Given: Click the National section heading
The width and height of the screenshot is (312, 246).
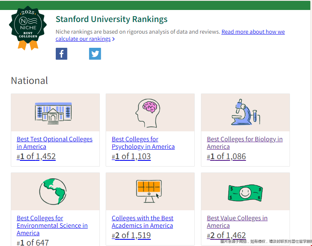Looking at the screenshot, I should coord(30,81).
